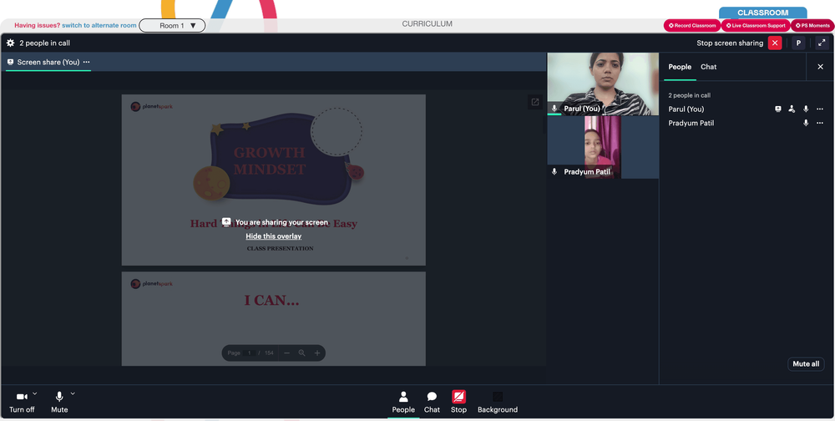Click the fullscreen expand icon

(822, 43)
